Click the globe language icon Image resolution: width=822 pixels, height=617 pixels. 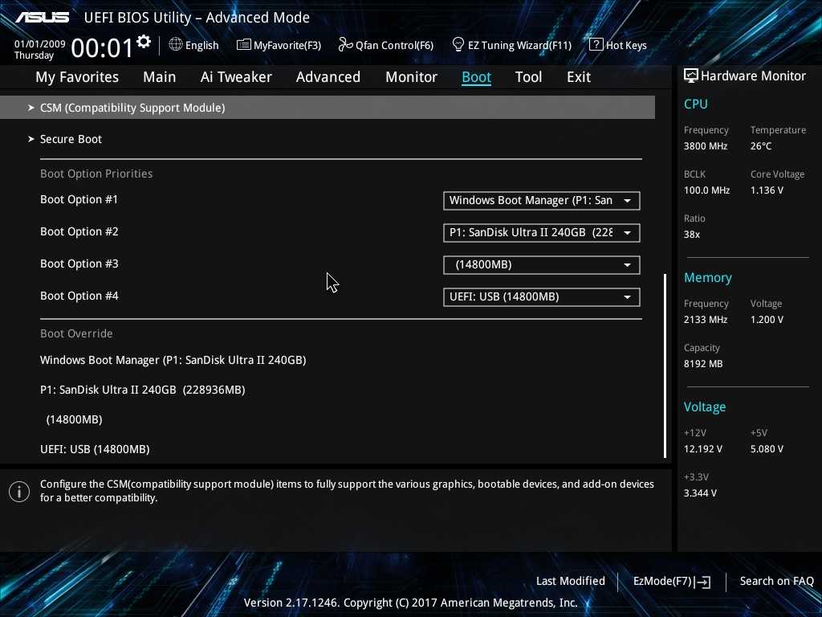[176, 45]
